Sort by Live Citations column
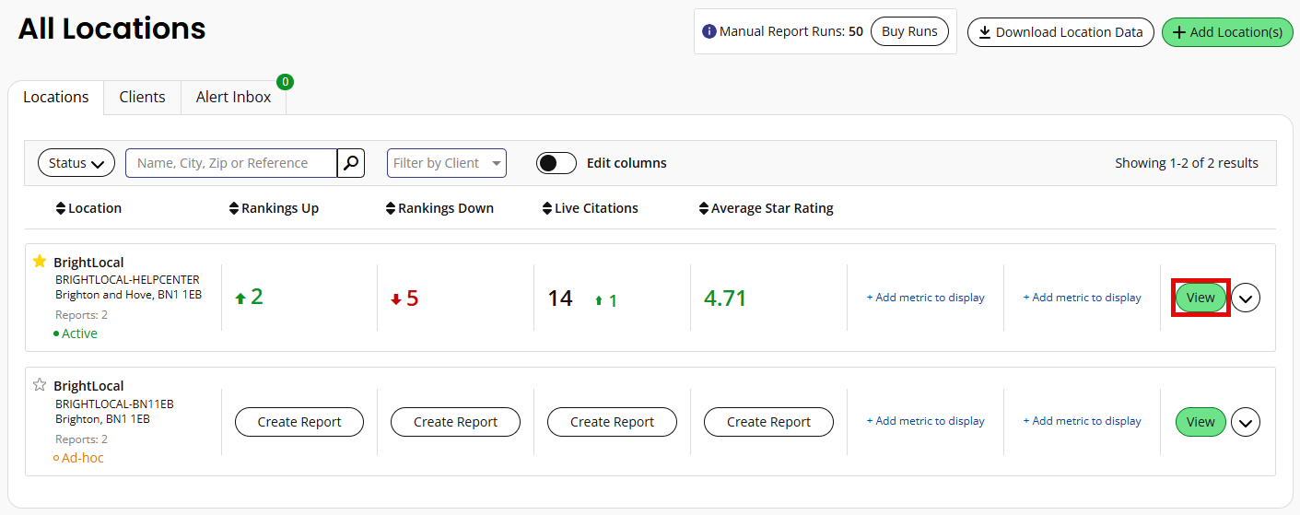Screen dimensions: 1300x515 click(x=591, y=208)
